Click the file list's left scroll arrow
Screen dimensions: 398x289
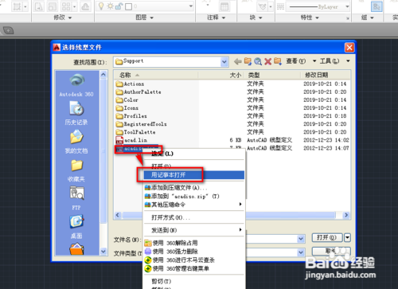pyautogui.click(x=118, y=215)
